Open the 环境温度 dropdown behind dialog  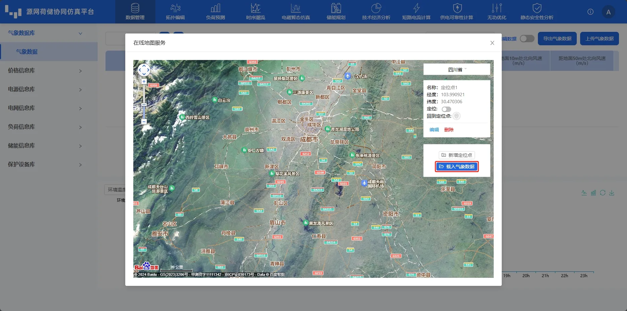115,190
